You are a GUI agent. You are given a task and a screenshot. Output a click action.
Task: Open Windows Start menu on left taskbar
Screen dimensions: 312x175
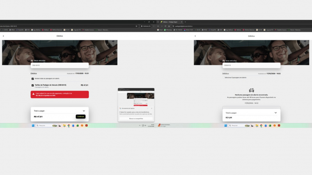coord(34,126)
